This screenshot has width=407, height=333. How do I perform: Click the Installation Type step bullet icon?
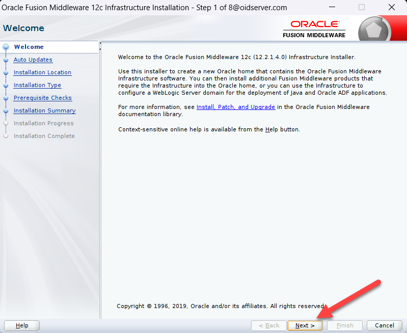[6, 85]
